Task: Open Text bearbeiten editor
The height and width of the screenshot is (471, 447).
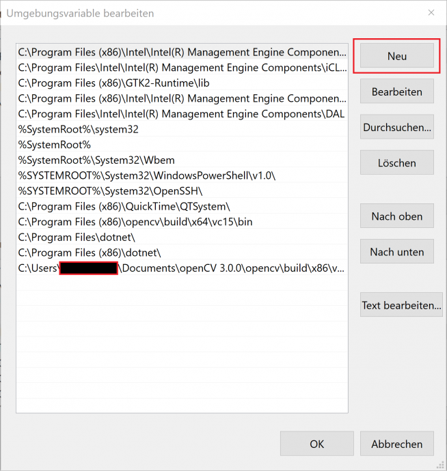Action: [401, 305]
